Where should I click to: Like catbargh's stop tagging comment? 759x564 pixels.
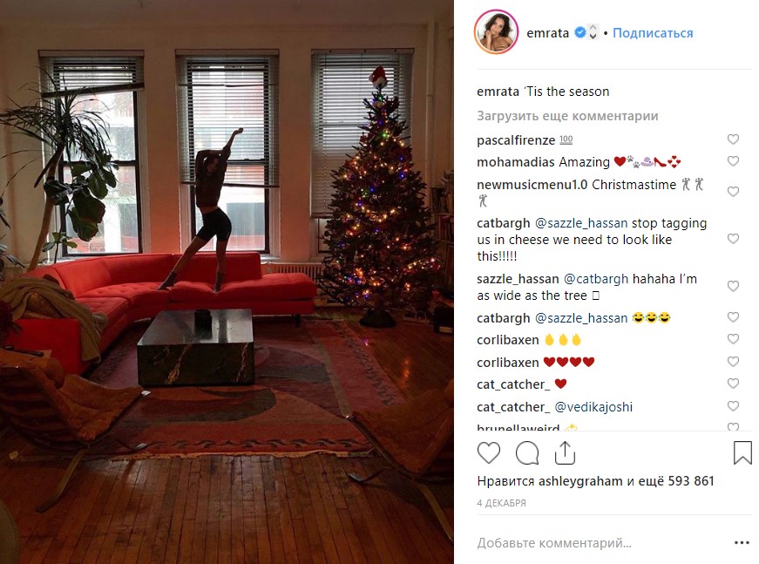coord(734,239)
